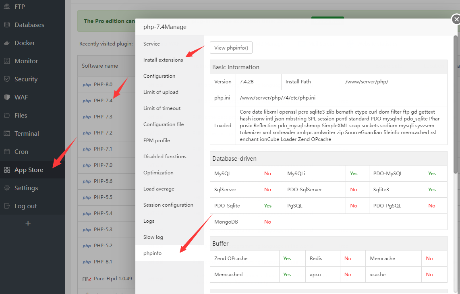Click PHP-7.4 in the software list

click(103, 101)
